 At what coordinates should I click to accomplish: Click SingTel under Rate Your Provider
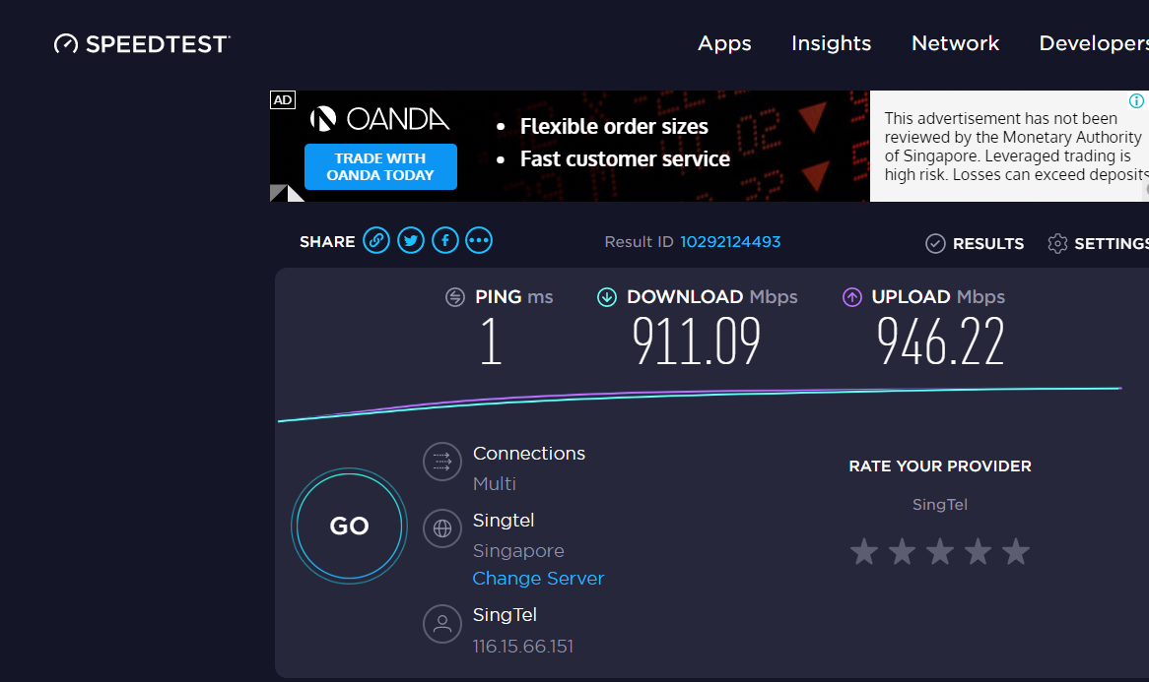pyautogui.click(x=940, y=504)
